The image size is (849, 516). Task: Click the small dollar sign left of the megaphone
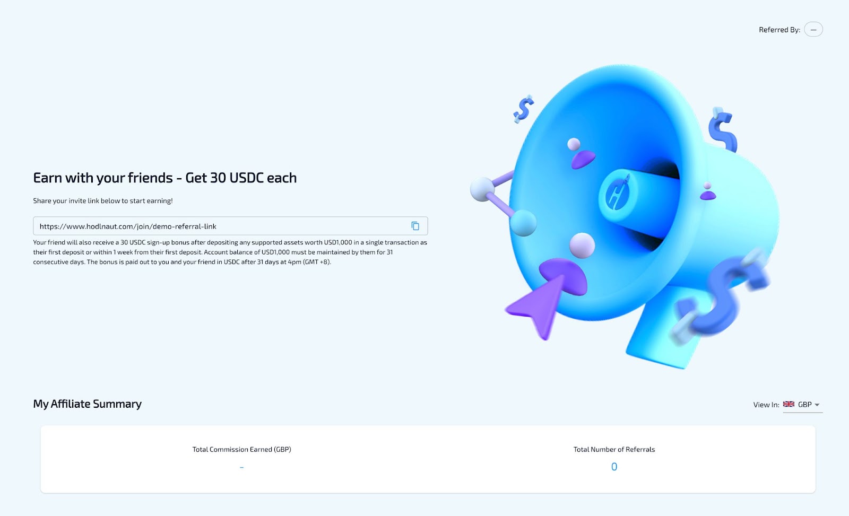coord(523,109)
